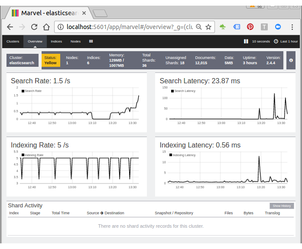The image size is (302, 249).
Task: Open the blue tag extension icon
Action: (x=237, y=27)
